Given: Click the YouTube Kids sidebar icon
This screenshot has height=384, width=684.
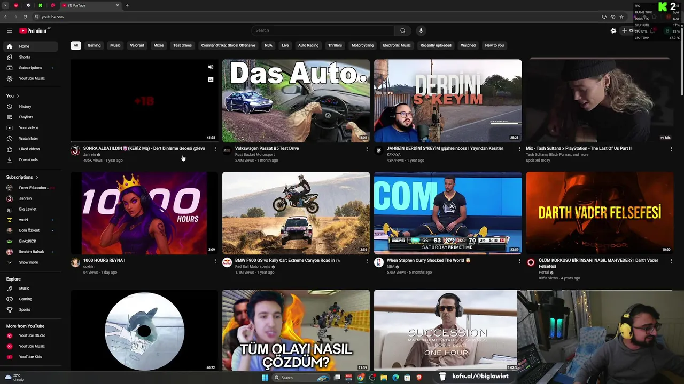Looking at the screenshot, I should coord(9,357).
